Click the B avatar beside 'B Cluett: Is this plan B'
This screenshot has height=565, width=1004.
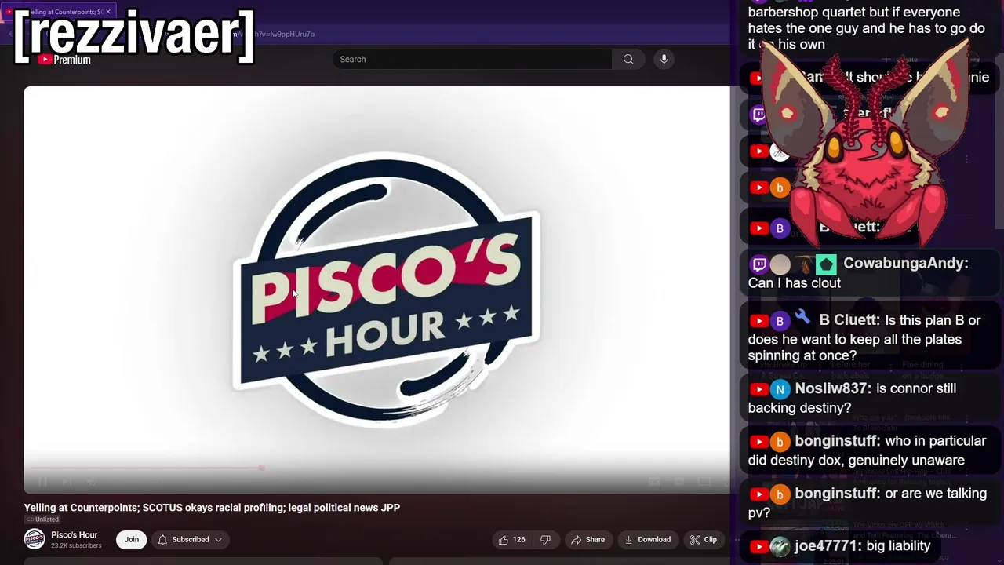(780, 321)
